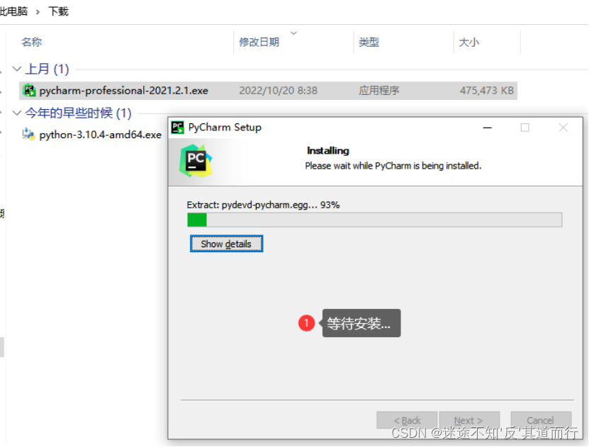Click the installation progress bar
Viewport: 589px width, 447px height.
(x=376, y=220)
